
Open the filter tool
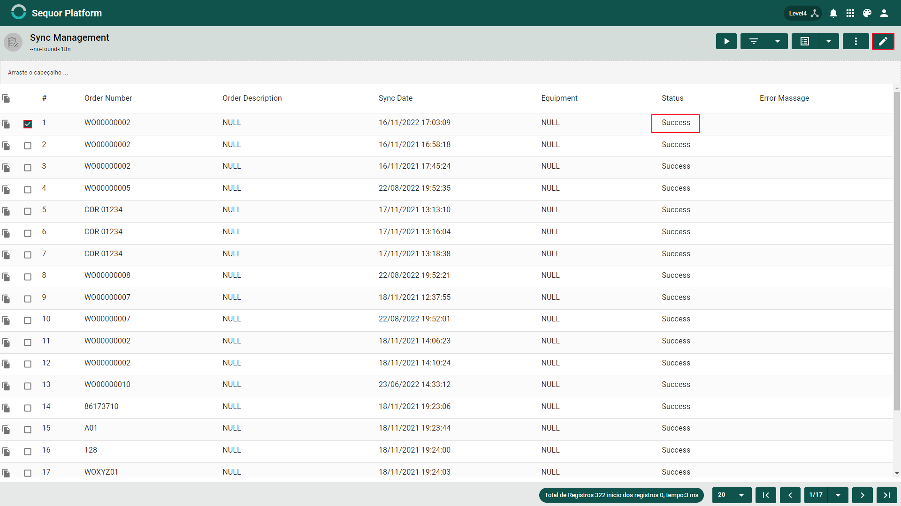[x=754, y=41]
